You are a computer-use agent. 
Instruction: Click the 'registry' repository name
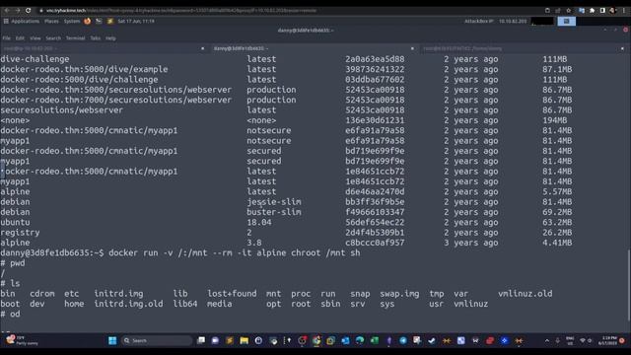pos(20,233)
